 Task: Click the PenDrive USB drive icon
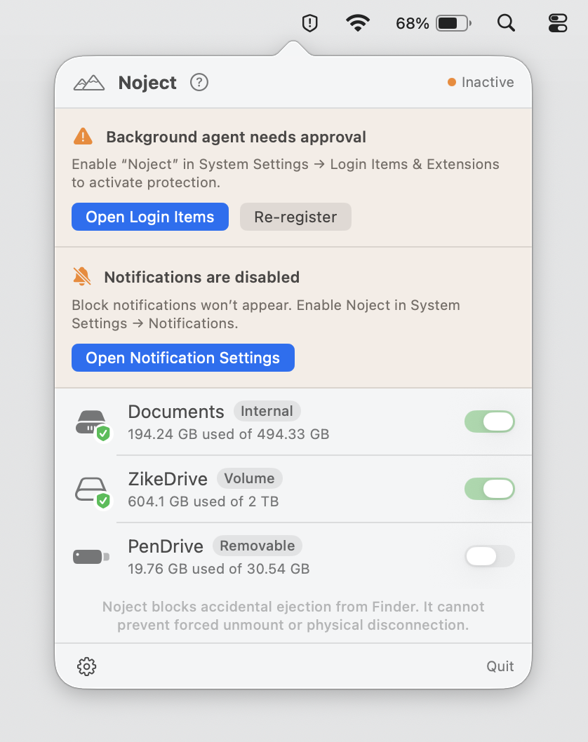tap(91, 557)
